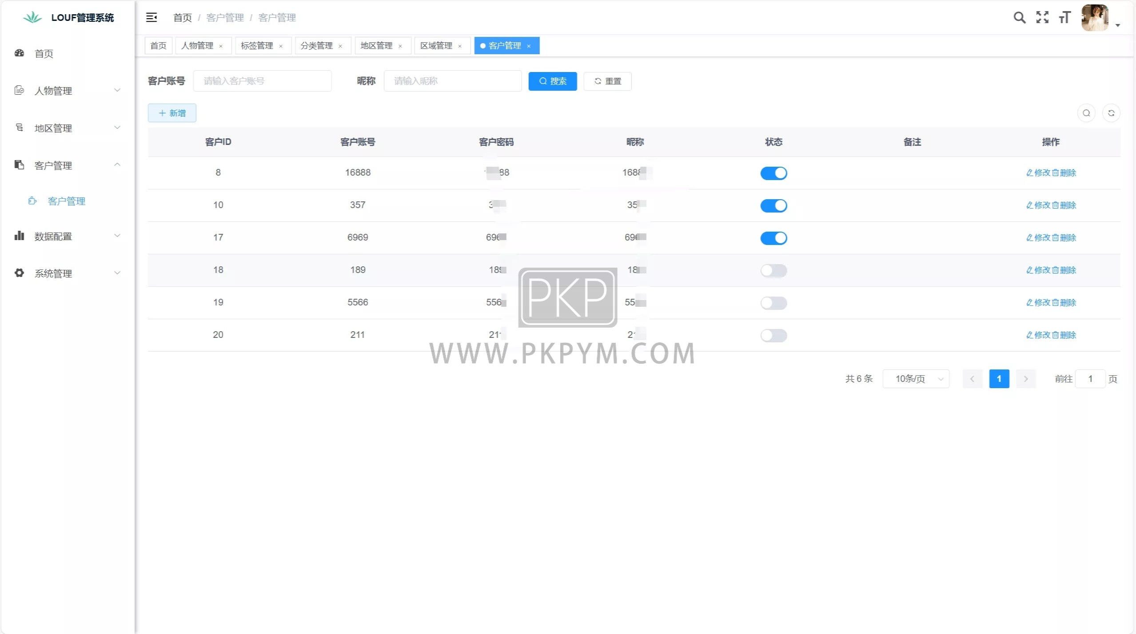Select the 客户管理 submenu item
Image resolution: width=1136 pixels, height=634 pixels.
pyautogui.click(x=67, y=201)
